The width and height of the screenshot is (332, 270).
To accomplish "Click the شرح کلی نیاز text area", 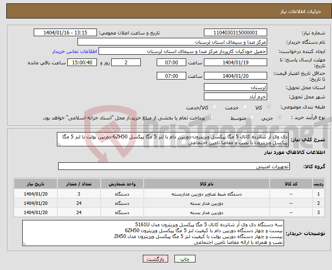I will click(173, 139).
